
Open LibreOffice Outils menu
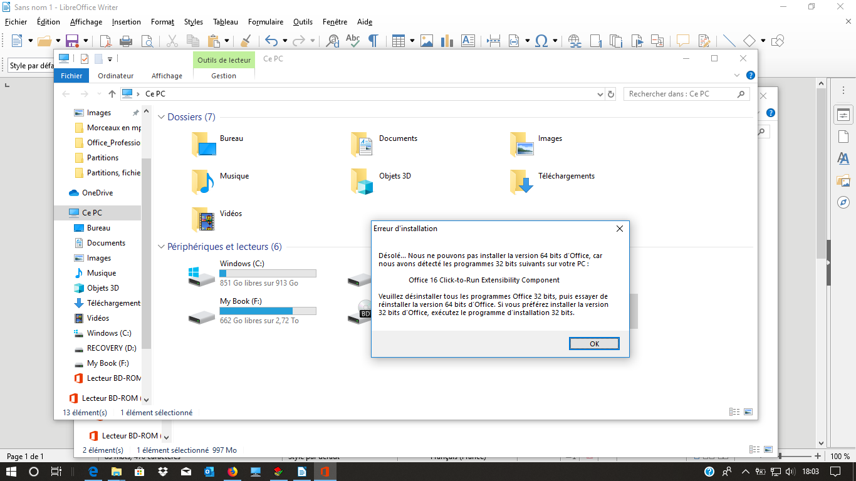[303, 22]
